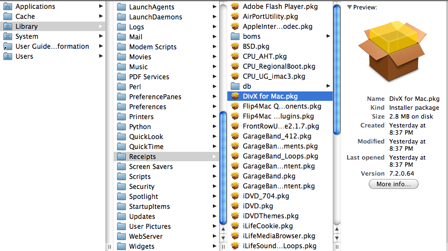This screenshot has width=448, height=251.
Task: Open the Movies folder
Action: click(x=166, y=57)
